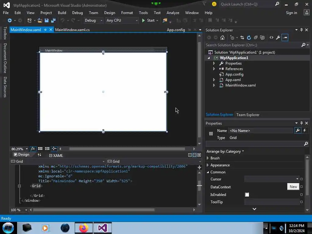This screenshot has width=312, height=234.
Task: Click the Find in Files toolbar icon
Action: point(165,20)
